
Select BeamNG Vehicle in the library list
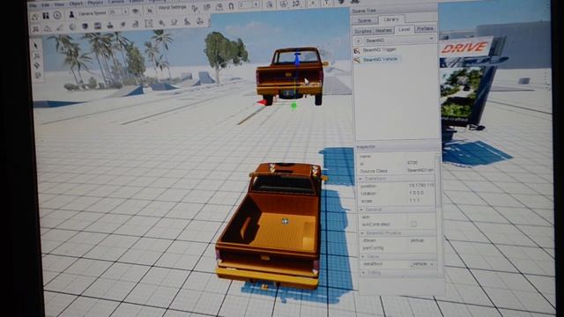381,59
